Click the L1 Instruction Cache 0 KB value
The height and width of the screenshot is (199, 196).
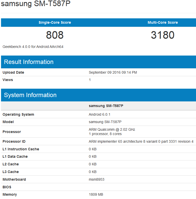tap(93, 149)
